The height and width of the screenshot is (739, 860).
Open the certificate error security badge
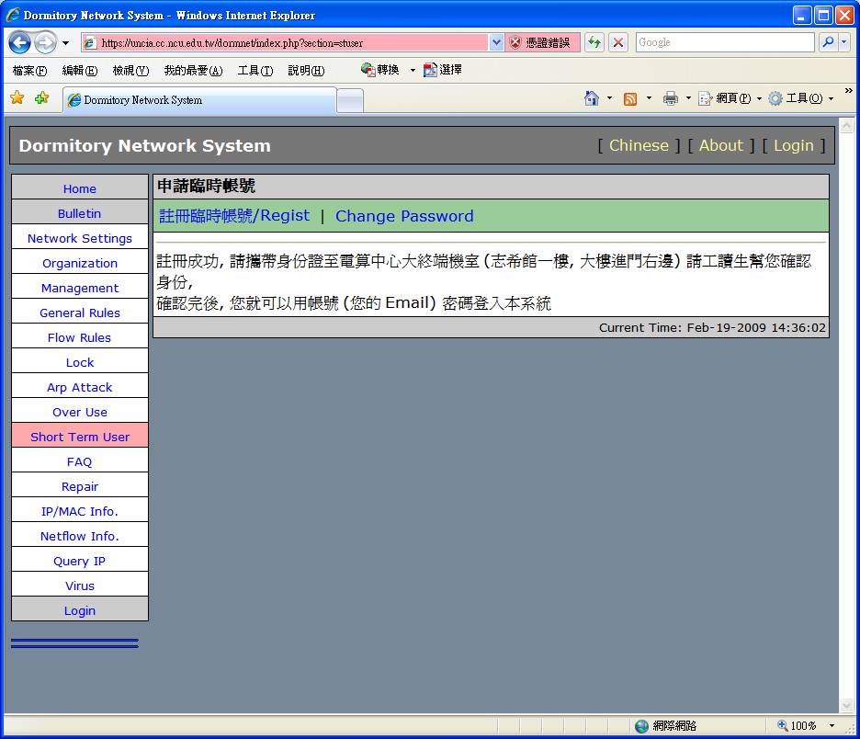[539, 42]
